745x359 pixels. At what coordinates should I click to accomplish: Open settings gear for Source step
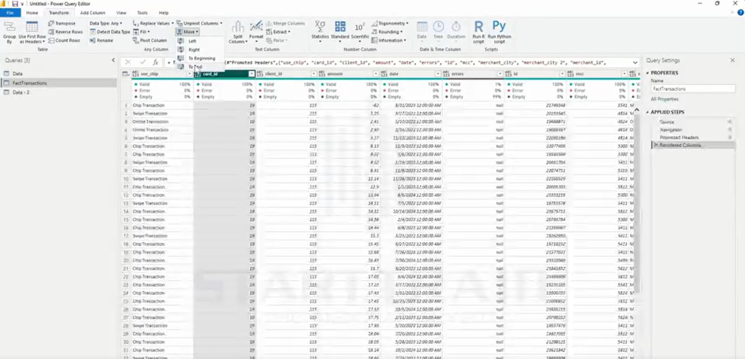click(x=730, y=122)
